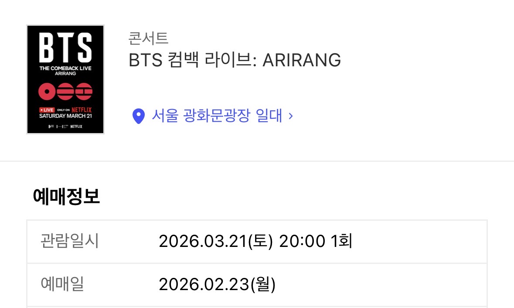
Task: Click the middle striped red circle emblem
Action: 65,92
